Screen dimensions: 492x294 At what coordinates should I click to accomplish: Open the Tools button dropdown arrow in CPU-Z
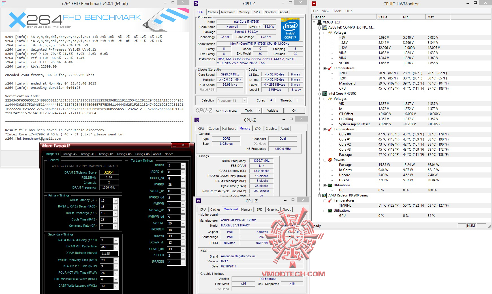pyautogui.click(x=259, y=111)
